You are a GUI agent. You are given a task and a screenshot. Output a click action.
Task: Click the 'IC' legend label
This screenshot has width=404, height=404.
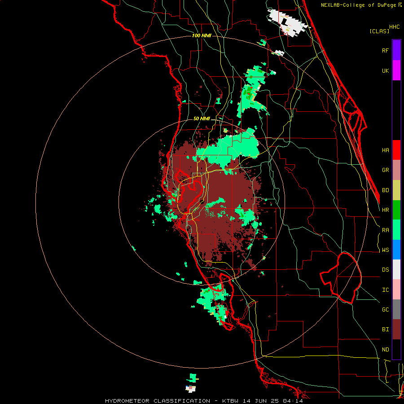tap(385, 290)
